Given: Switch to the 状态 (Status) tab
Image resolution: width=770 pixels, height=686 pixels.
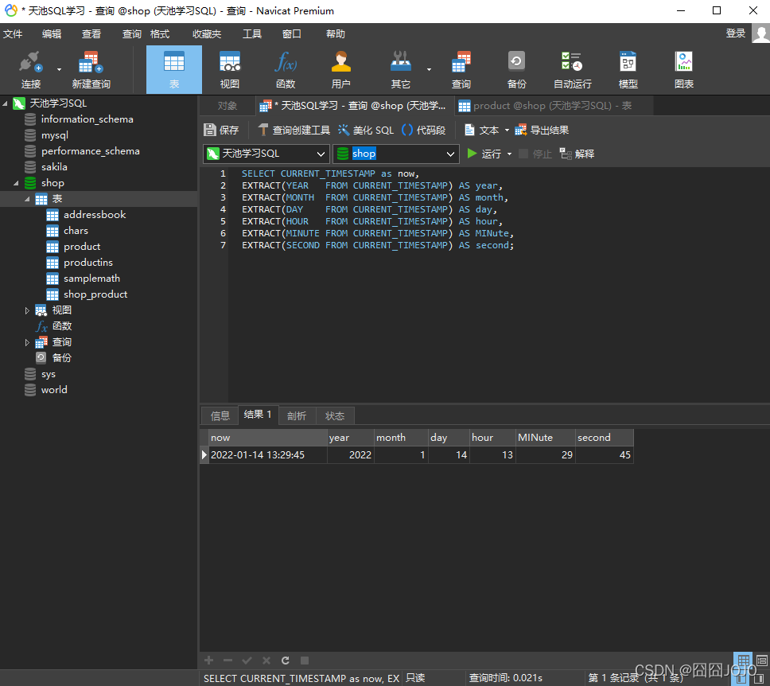Looking at the screenshot, I should click(x=335, y=415).
